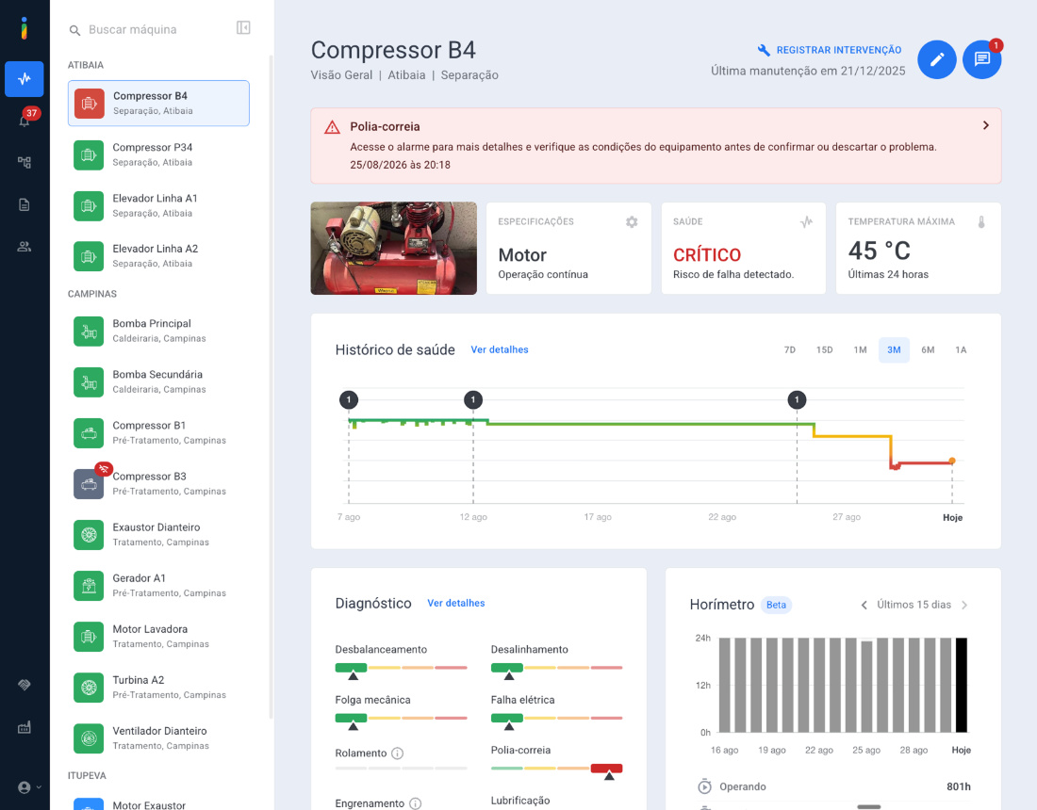The image size is (1037, 810).
Task: Click the health pulse icon in Saúde card
Action: pos(806,222)
